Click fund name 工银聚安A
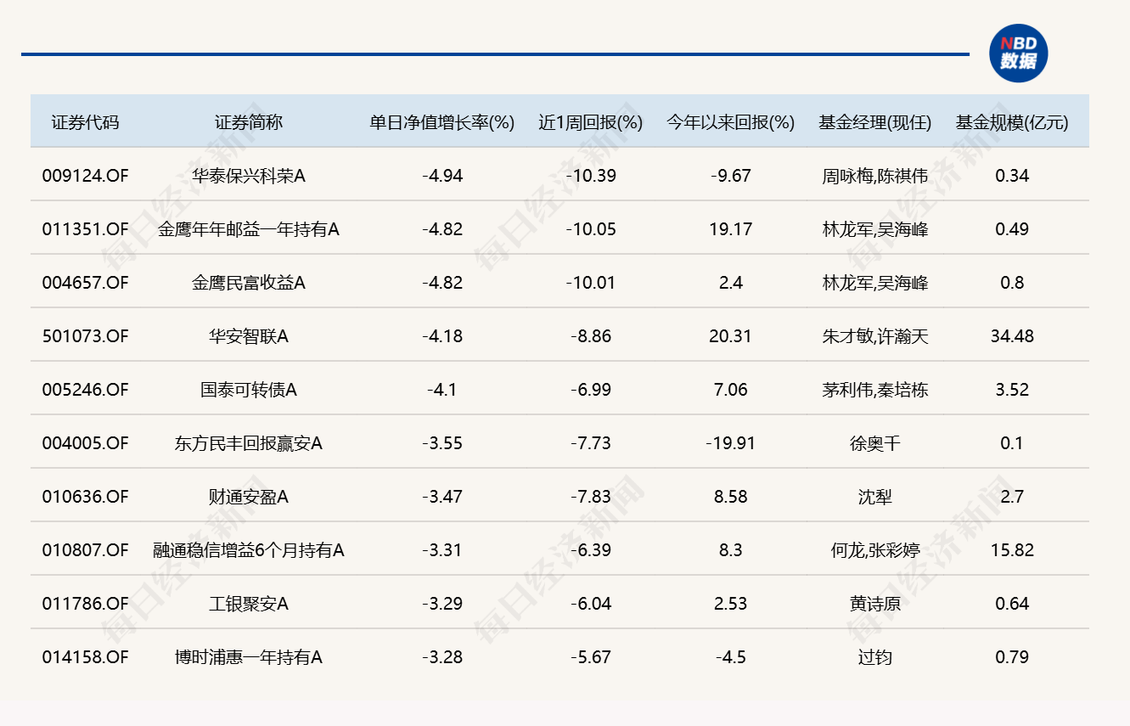This screenshot has width=1130, height=726. [249, 604]
